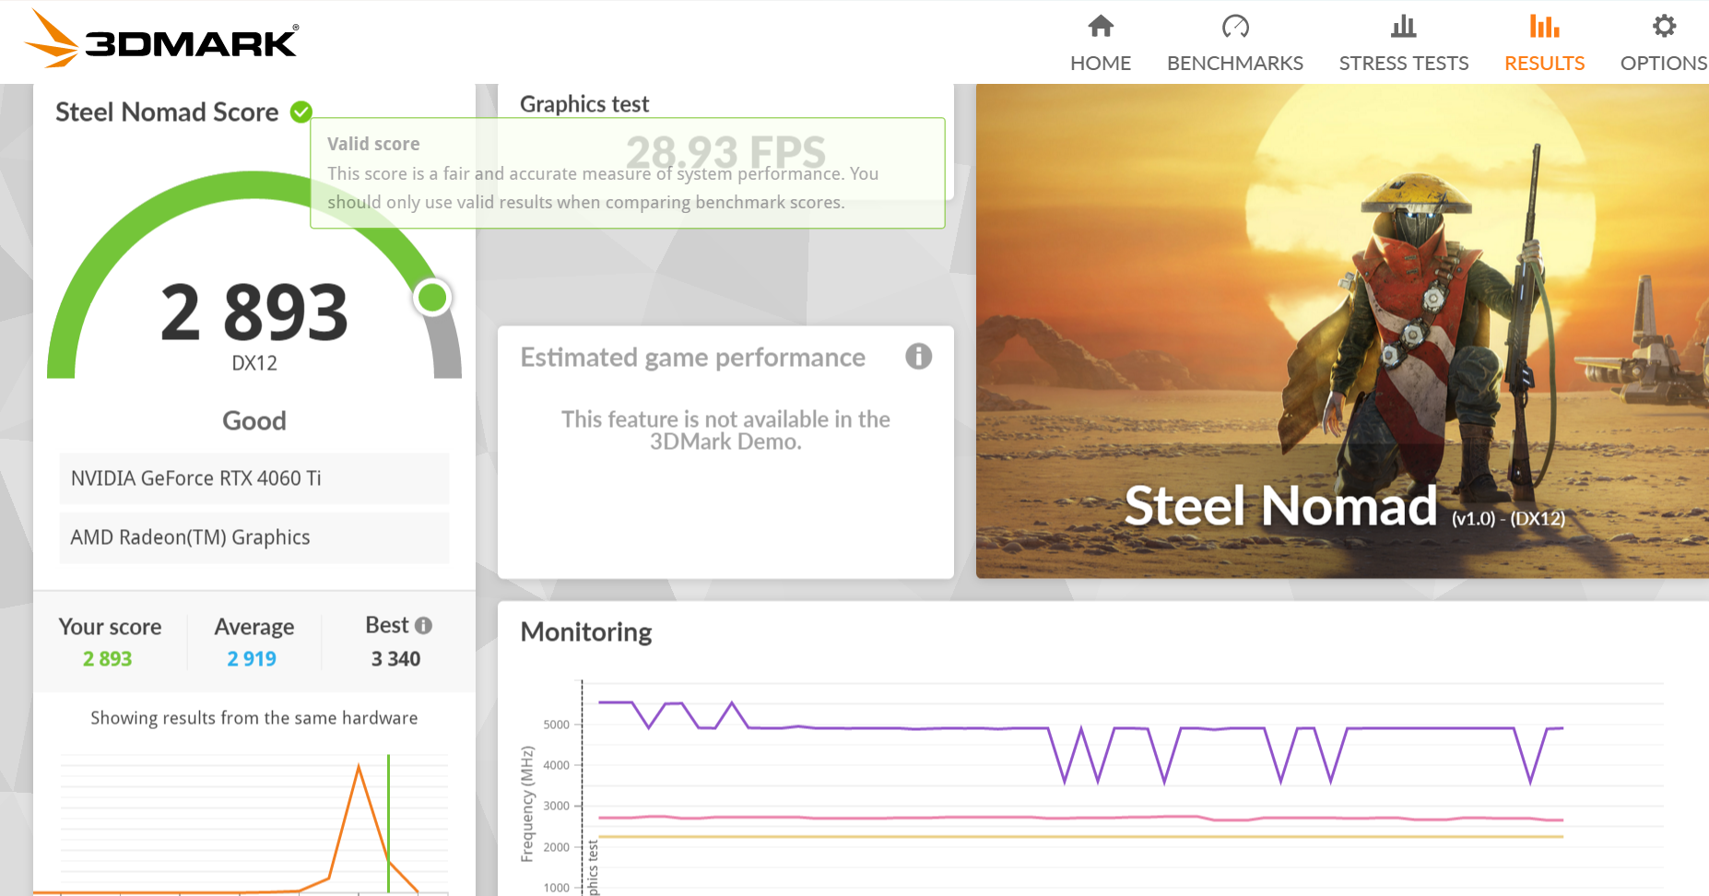The width and height of the screenshot is (1709, 896).
Task: Click the Benchmarks gauge icon
Action: tap(1235, 26)
